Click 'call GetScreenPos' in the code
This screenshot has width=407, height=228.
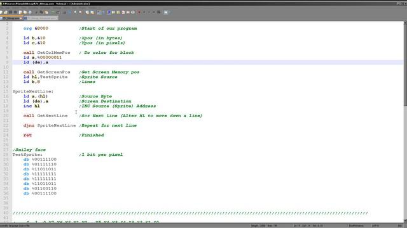[46, 72]
